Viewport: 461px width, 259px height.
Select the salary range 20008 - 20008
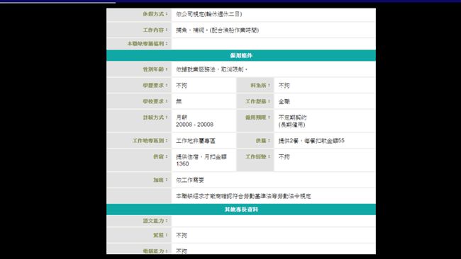tap(194, 125)
